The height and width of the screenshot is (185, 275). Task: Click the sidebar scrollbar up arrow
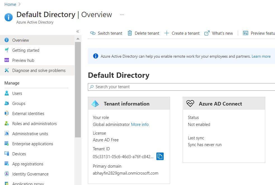click(78, 39)
